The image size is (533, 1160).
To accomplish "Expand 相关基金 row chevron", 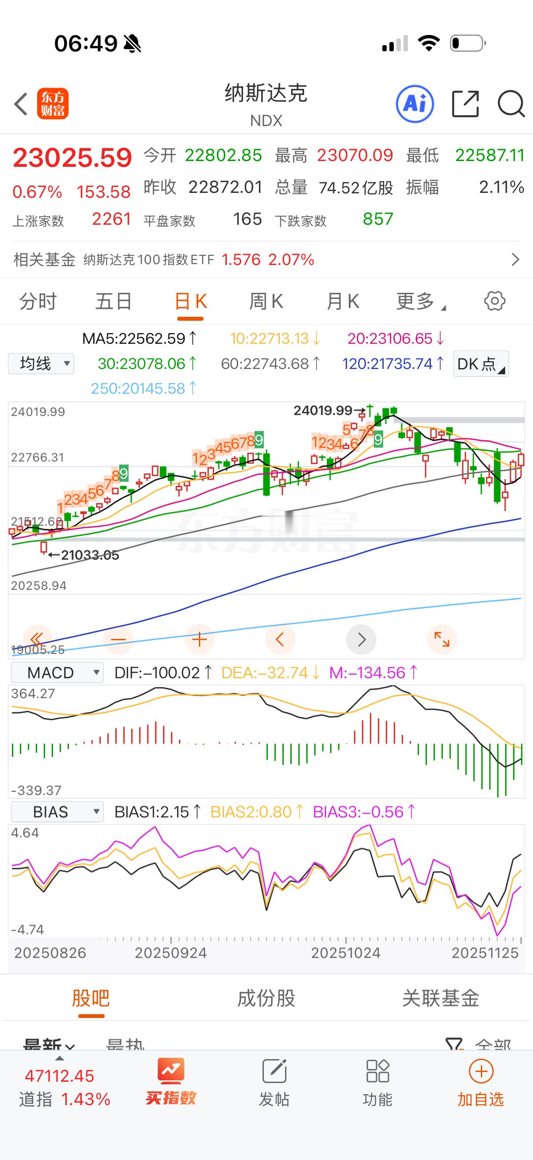I will coord(515,259).
